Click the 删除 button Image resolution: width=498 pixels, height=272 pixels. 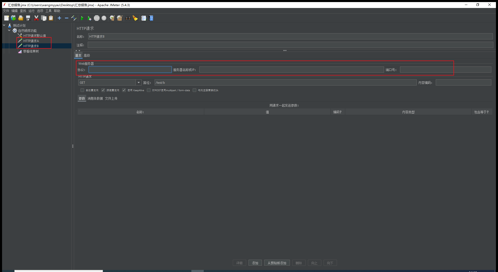[299, 263]
